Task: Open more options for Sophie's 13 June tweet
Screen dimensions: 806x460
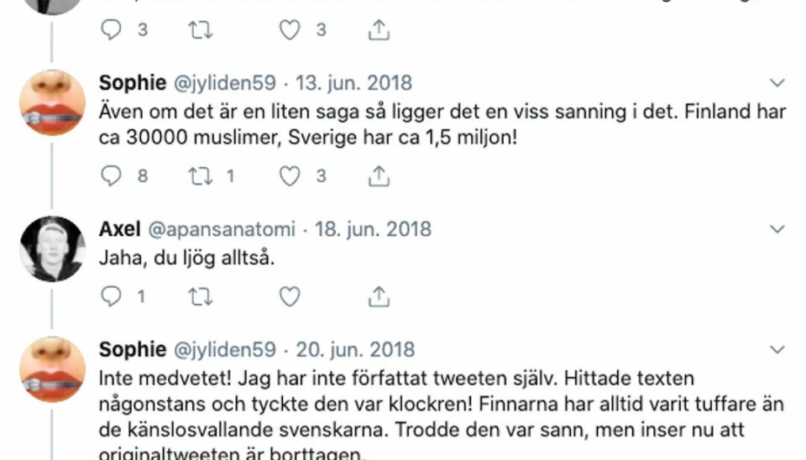Action: [777, 83]
